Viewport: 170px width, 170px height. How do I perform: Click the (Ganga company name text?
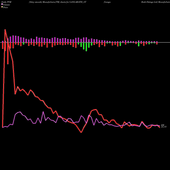pyautogui.click(x=107, y=2)
